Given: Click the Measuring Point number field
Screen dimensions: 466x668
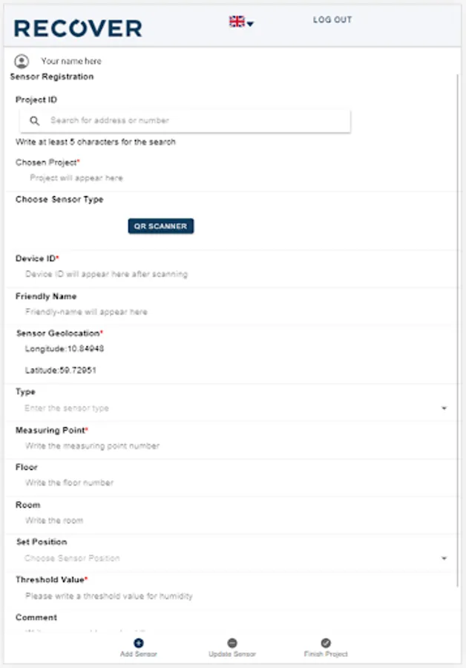Looking at the screenshot, I should coord(92,446).
